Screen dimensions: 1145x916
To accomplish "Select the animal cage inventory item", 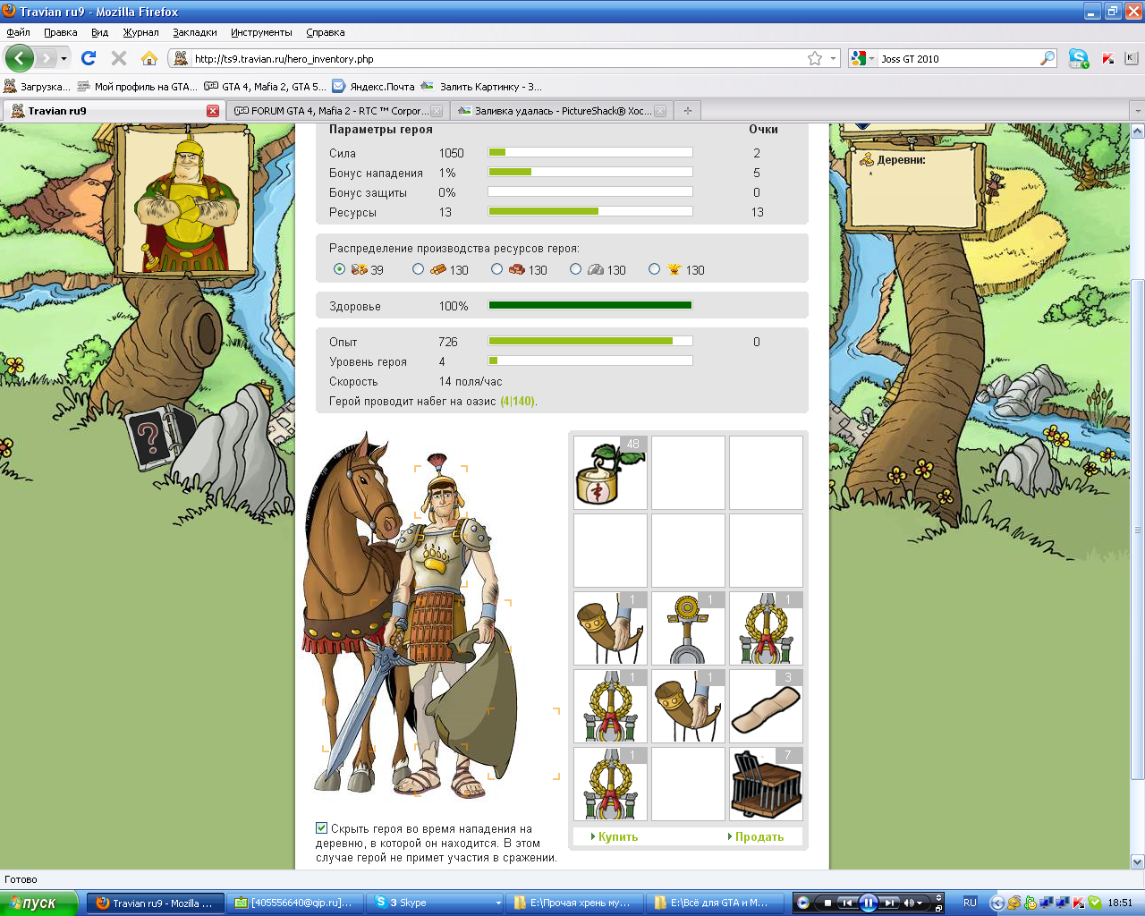I will coord(766,784).
